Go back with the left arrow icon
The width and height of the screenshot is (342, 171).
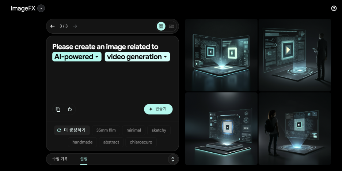(53, 26)
